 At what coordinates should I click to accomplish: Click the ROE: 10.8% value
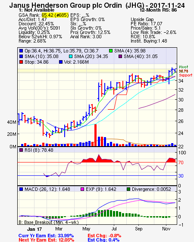coord(143,37)
